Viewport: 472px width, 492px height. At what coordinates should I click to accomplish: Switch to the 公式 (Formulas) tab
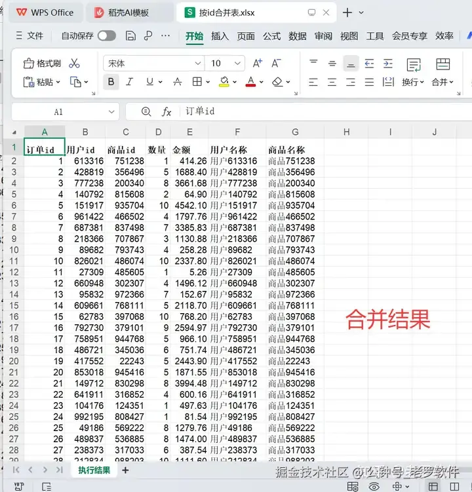pos(271,36)
